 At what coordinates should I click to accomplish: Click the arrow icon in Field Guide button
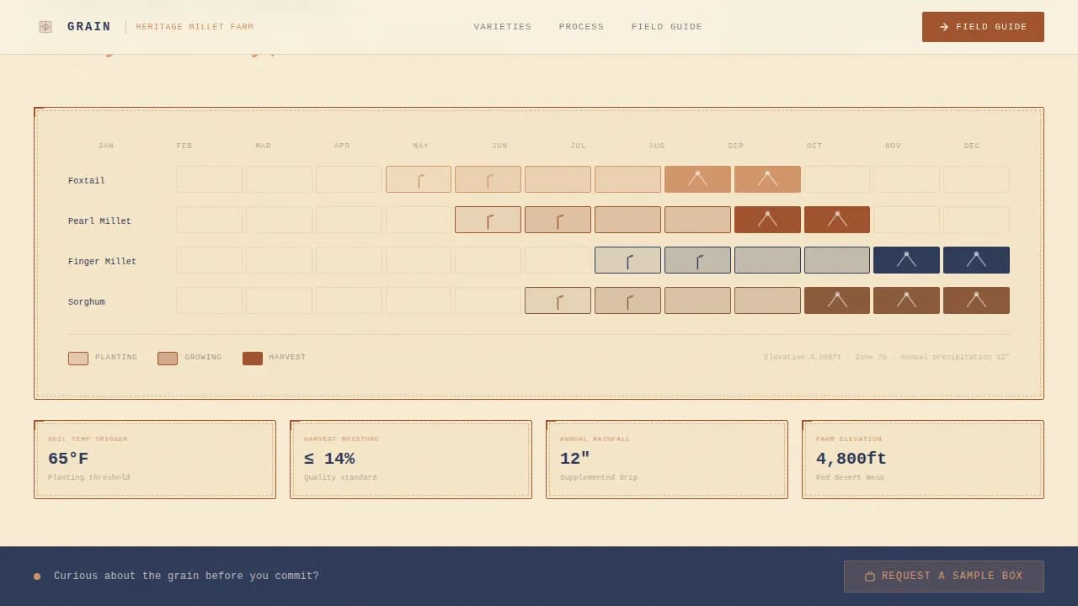pyautogui.click(x=944, y=27)
